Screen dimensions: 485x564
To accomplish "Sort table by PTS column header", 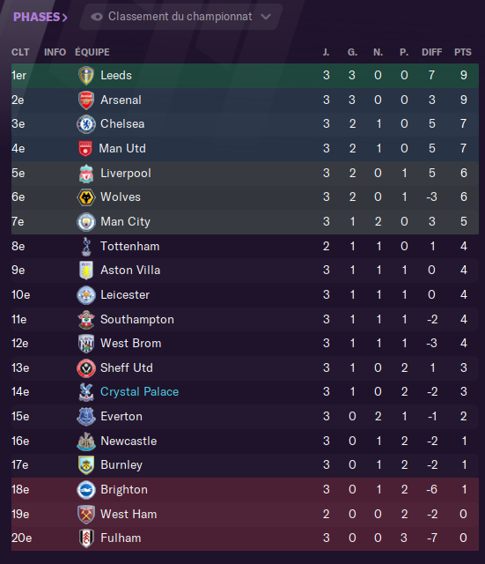I will (x=463, y=52).
